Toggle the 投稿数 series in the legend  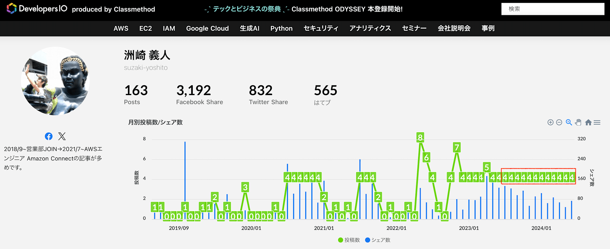(x=349, y=240)
